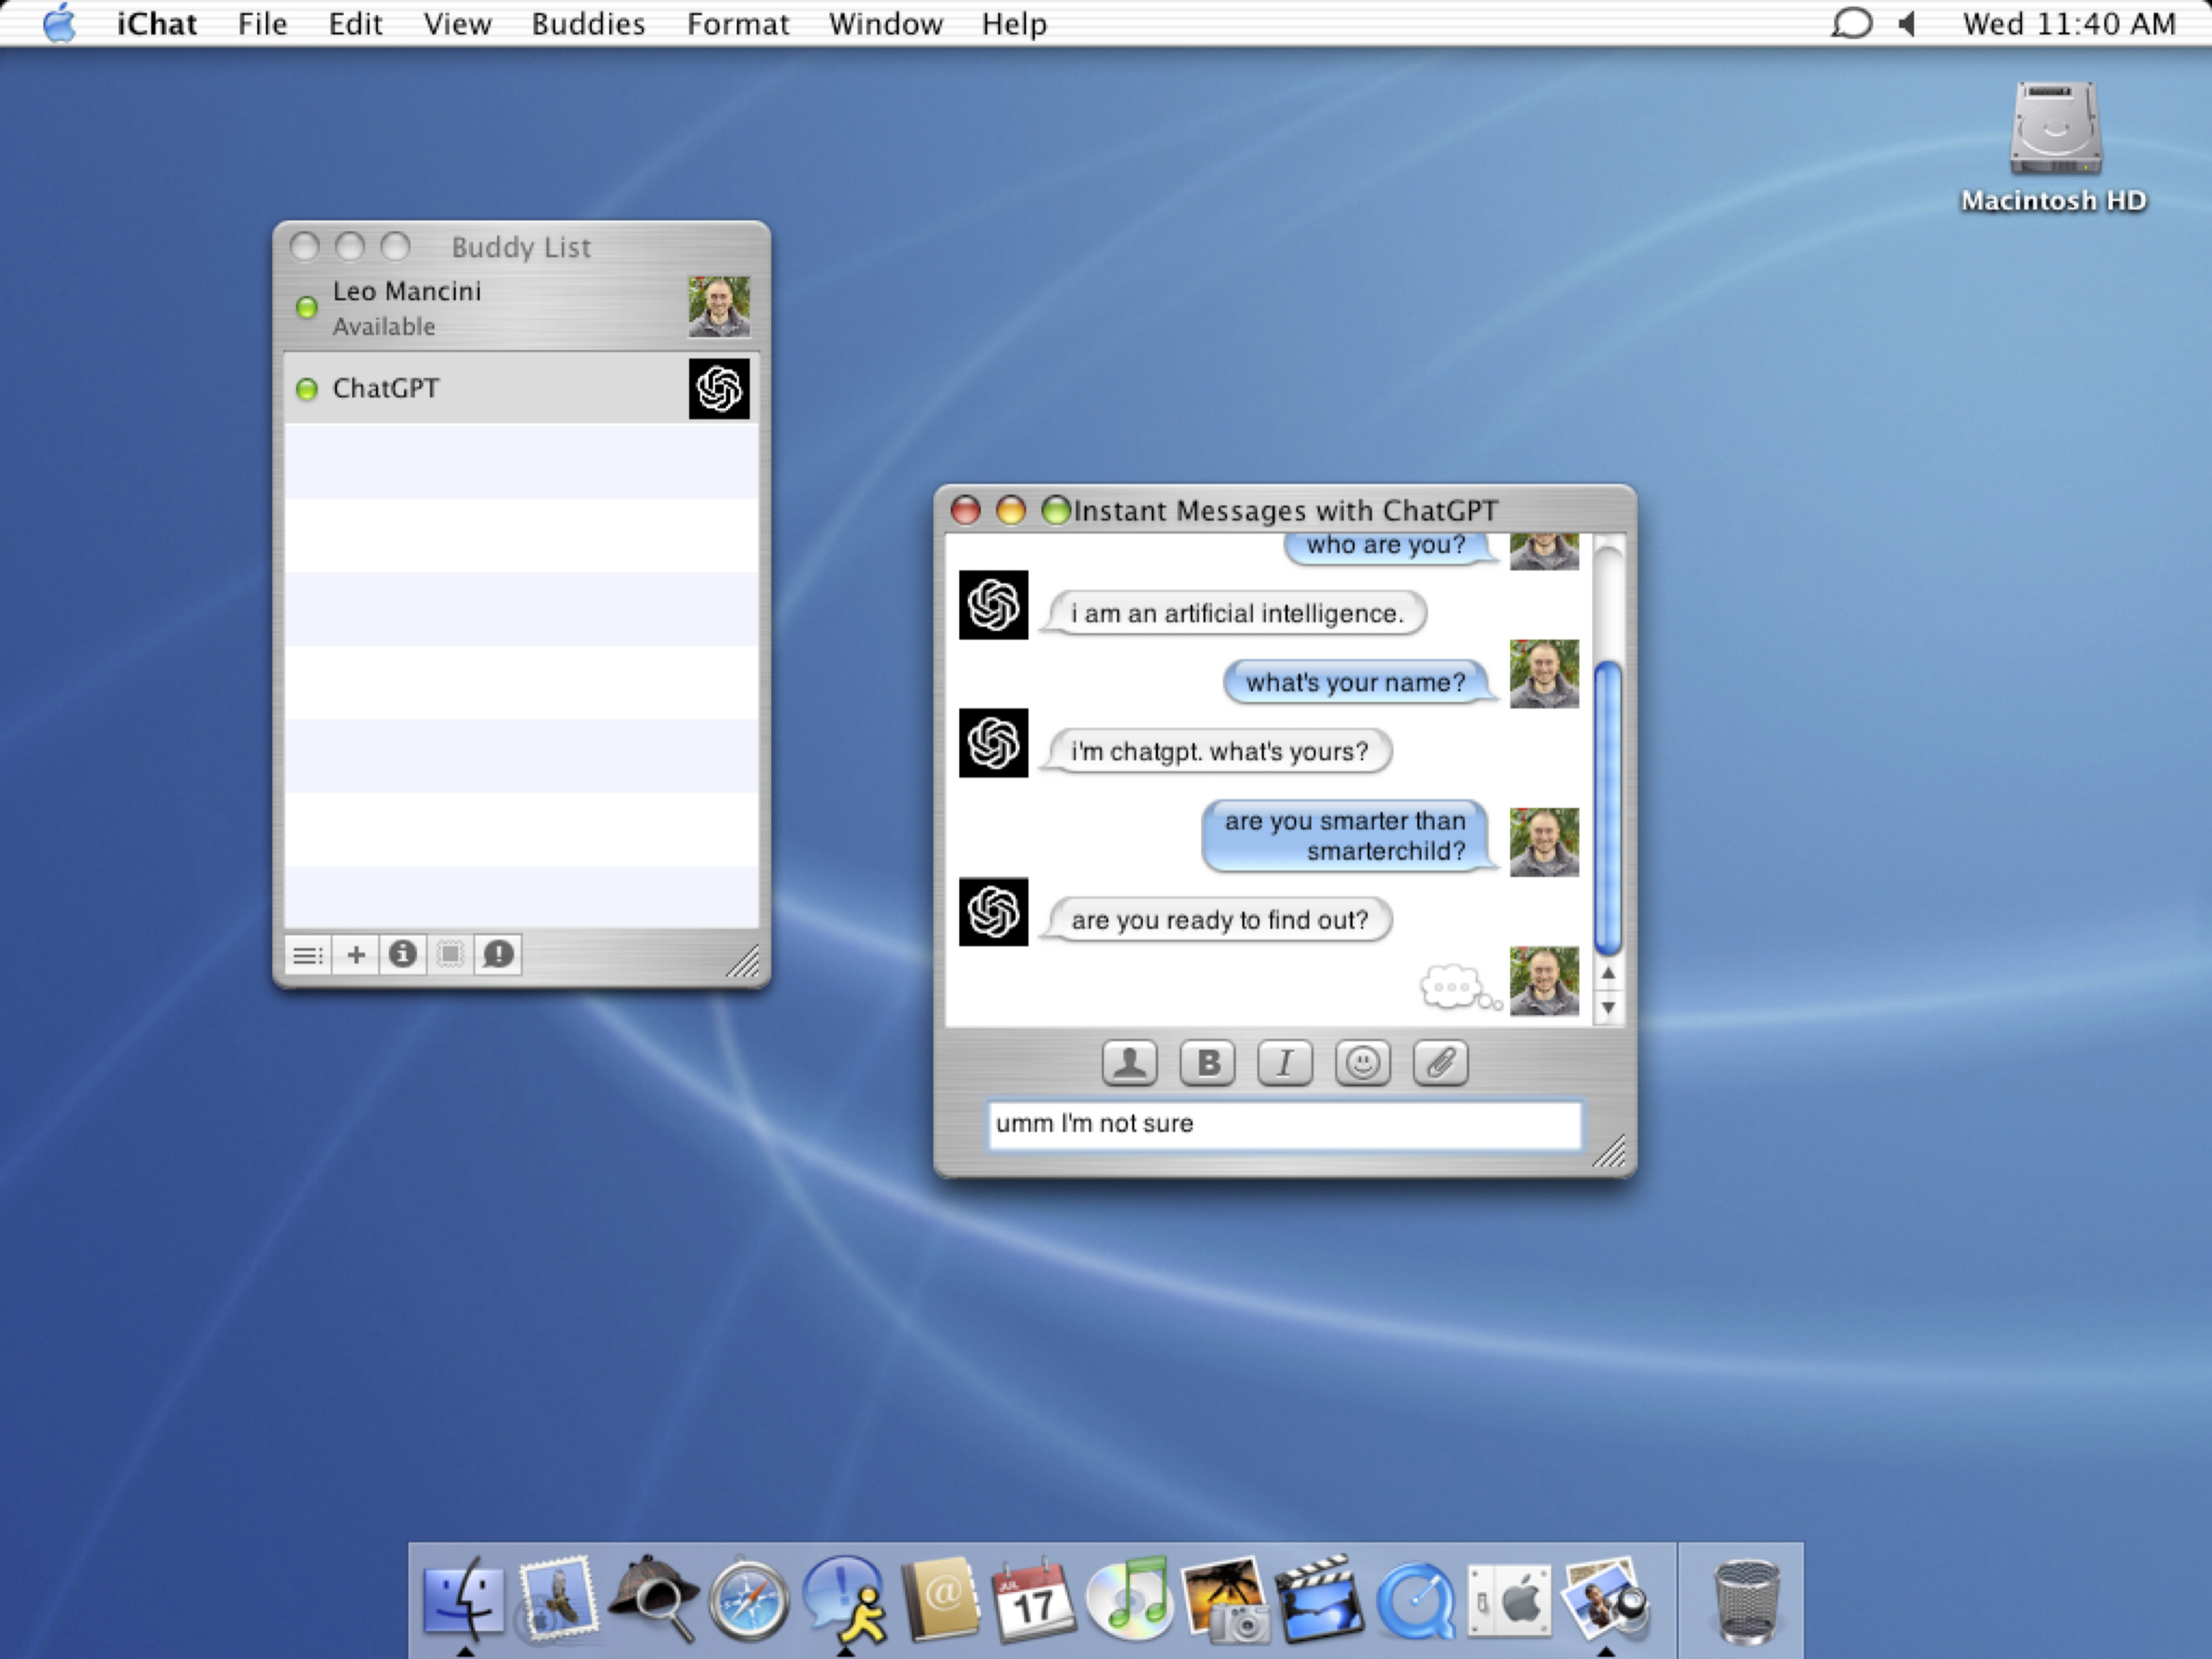Click 'Instant Messages with ChatGPT' title bar
This screenshot has height=1659, width=2212.
tap(1285, 510)
